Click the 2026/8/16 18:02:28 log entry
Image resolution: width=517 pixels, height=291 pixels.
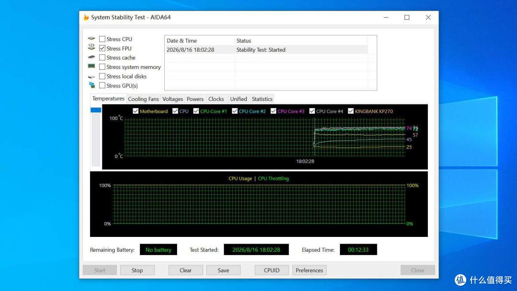tap(190, 50)
